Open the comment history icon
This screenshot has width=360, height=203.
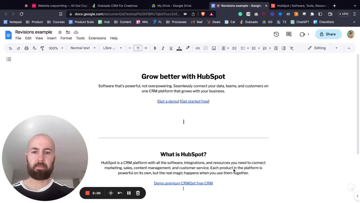tap(289, 34)
